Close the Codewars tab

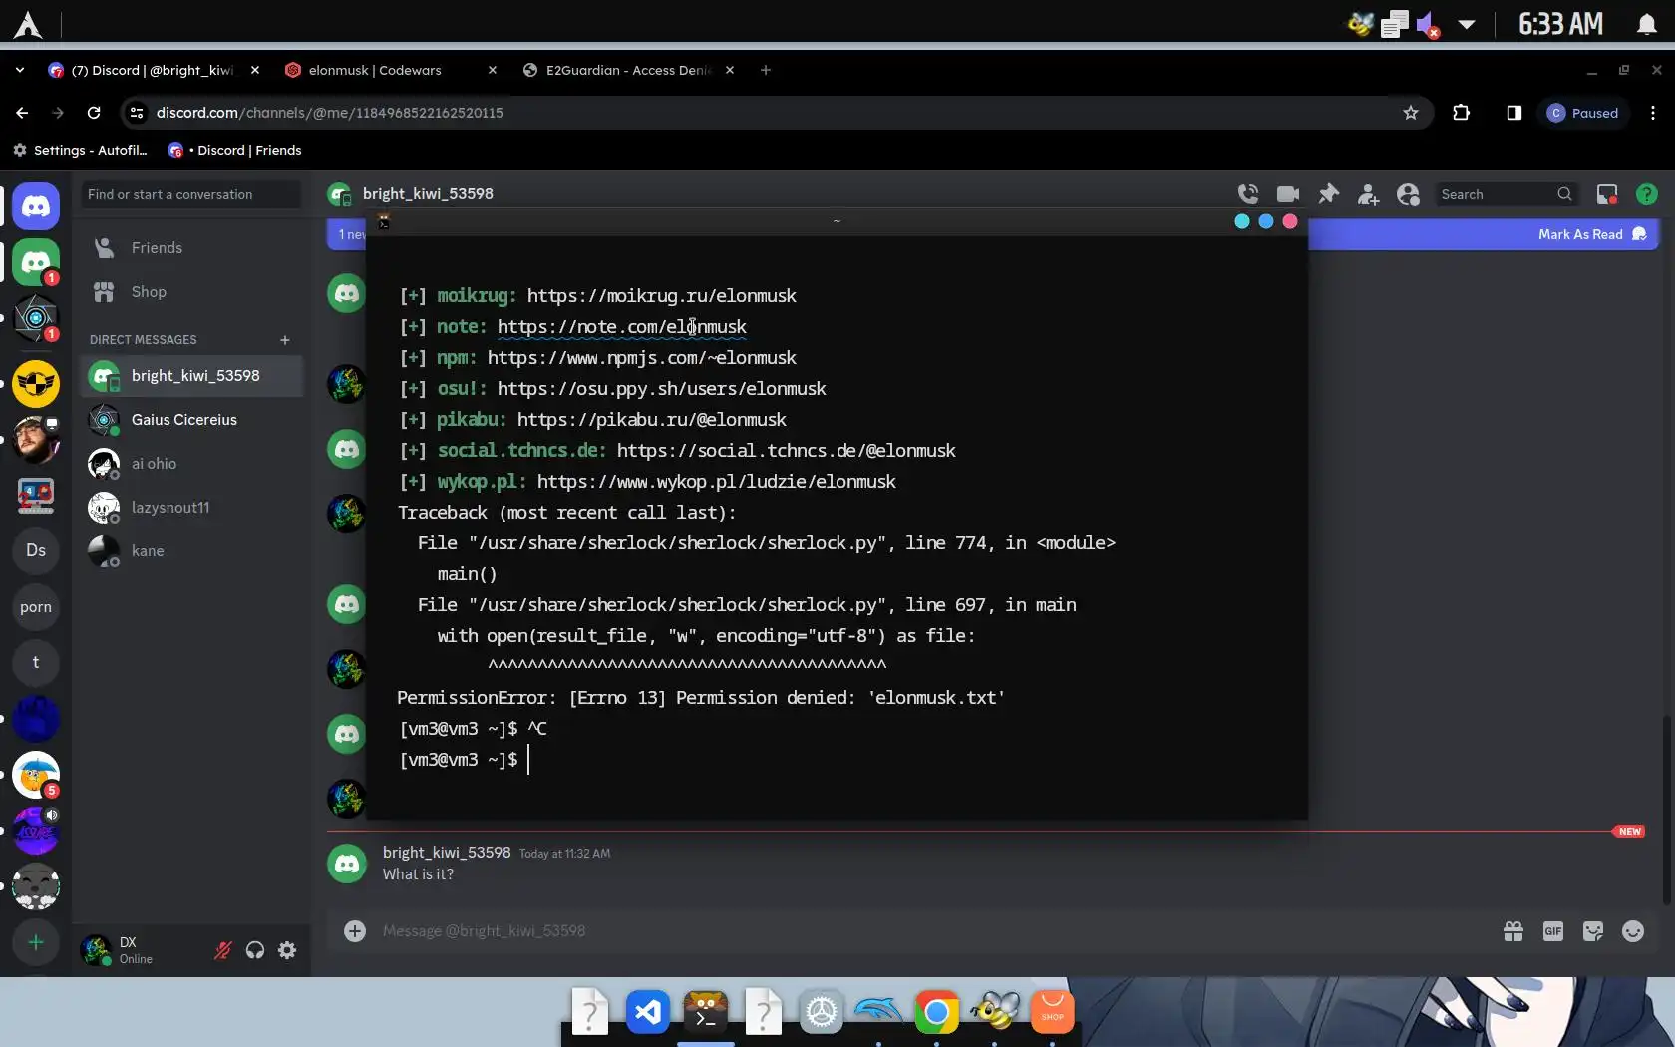click(x=493, y=70)
